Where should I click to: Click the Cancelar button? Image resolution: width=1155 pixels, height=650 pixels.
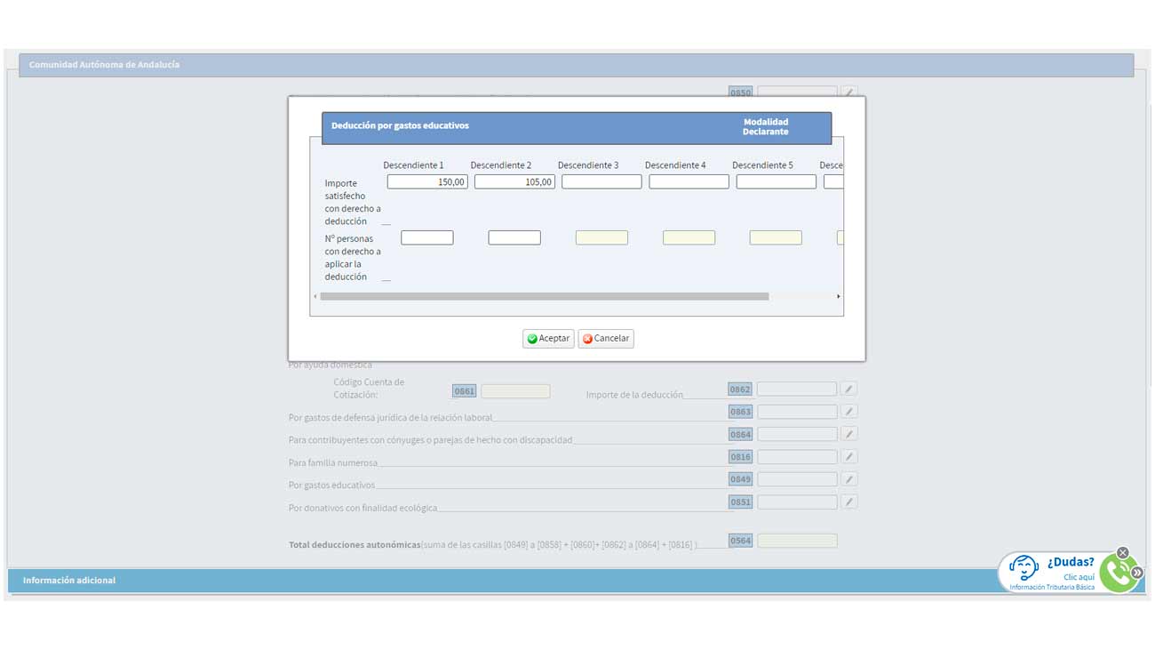click(606, 339)
